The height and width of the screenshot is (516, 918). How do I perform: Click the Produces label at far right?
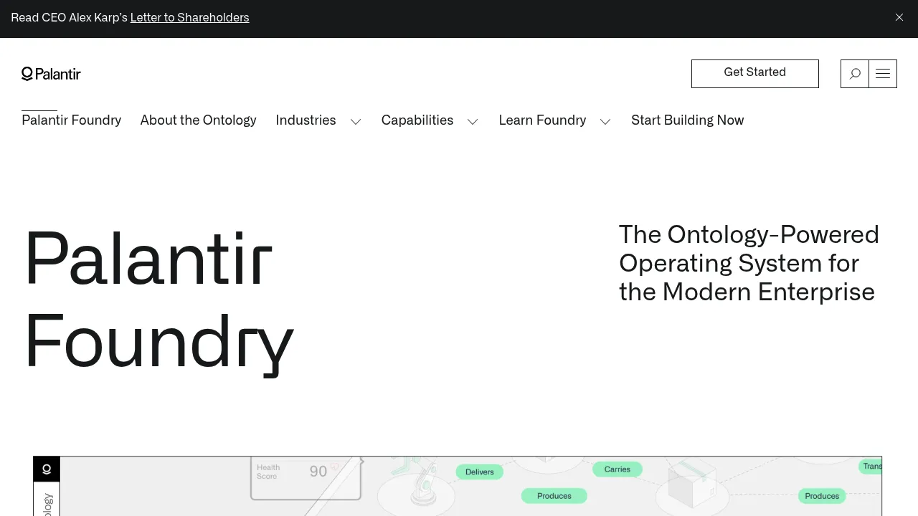click(823, 496)
